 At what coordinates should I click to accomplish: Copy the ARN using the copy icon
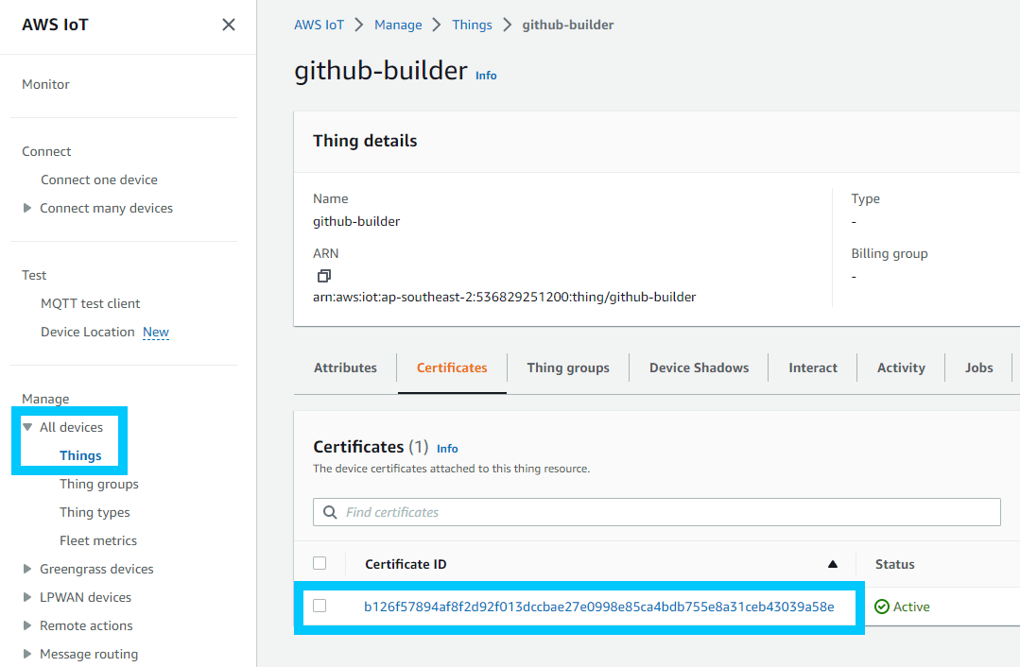[322, 275]
